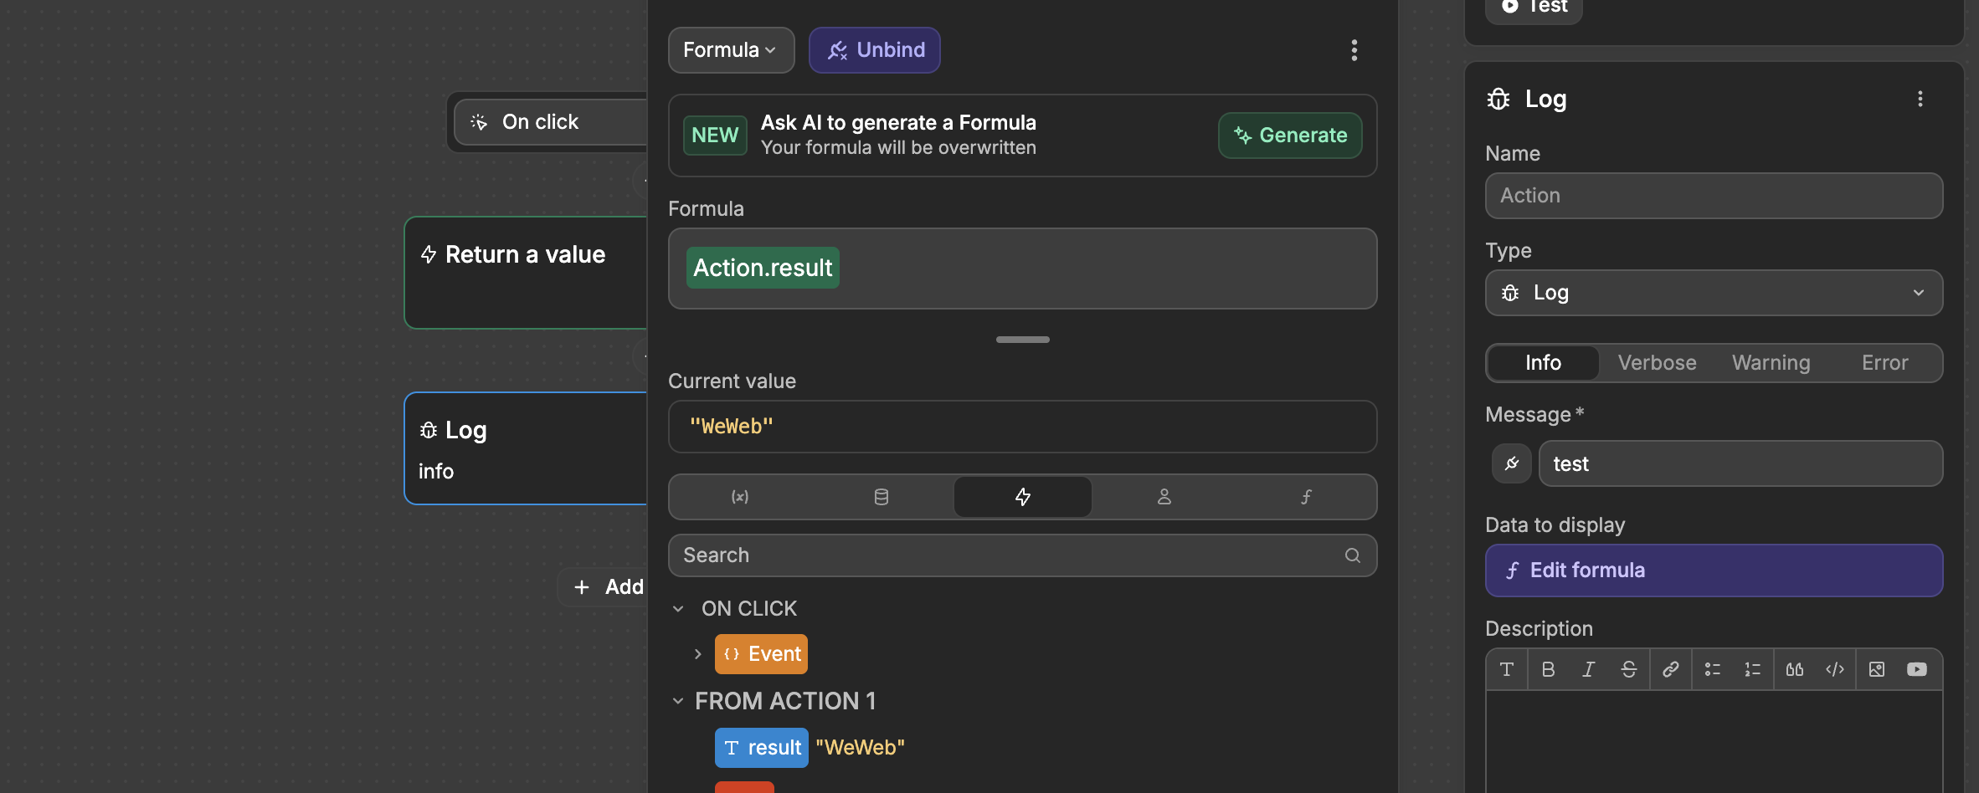
Task: Select the Verbose log level
Action: coord(1657,362)
